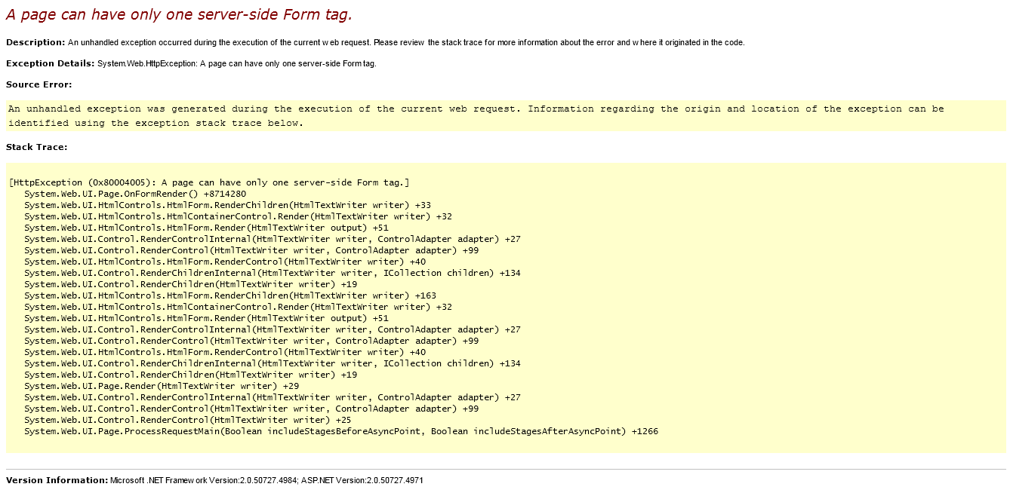Click the "An unhandled exception was generated" source error line
Viewport: 1010px width, 496px height.
[x=476, y=109]
